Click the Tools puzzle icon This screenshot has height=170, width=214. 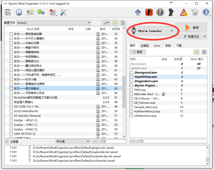[x=52, y=12]
